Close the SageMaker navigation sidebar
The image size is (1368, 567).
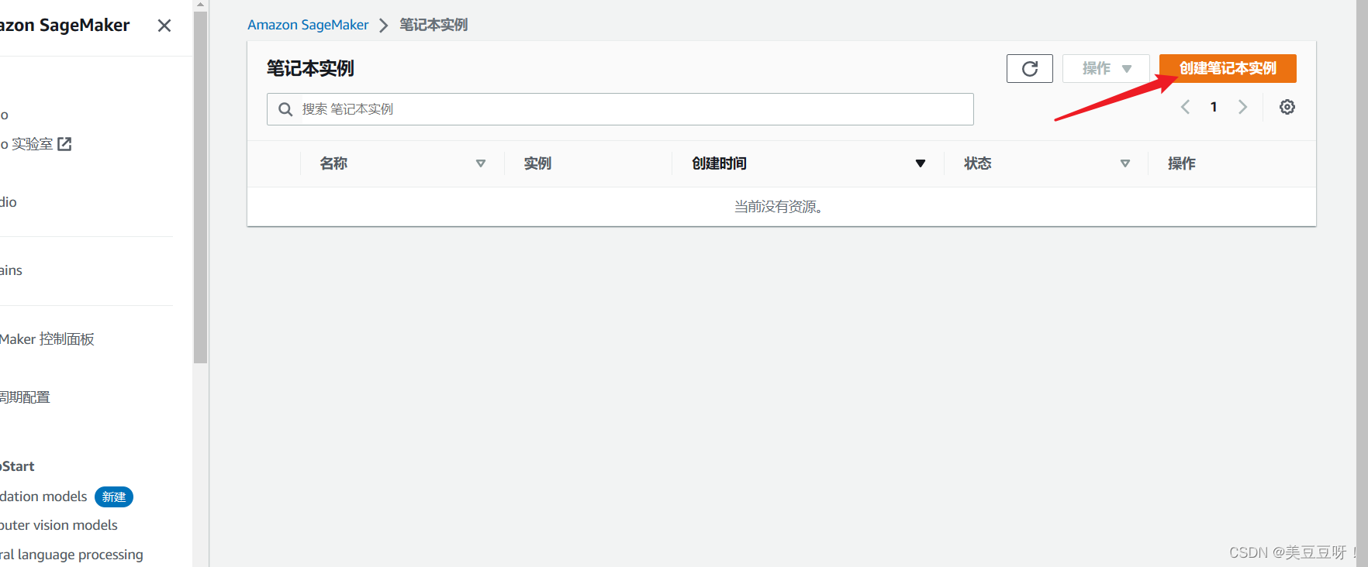click(x=164, y=26)
